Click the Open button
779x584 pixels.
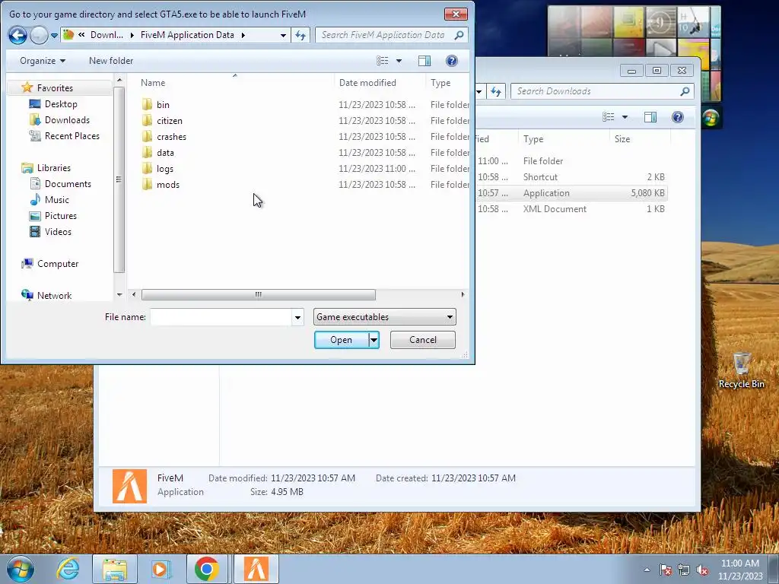(x=342, y=340)
